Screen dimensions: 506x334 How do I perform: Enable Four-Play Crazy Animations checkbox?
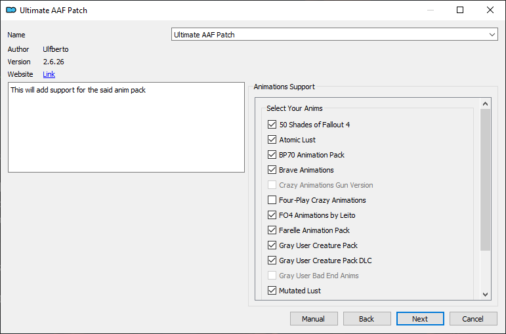[x=272, y=200]
